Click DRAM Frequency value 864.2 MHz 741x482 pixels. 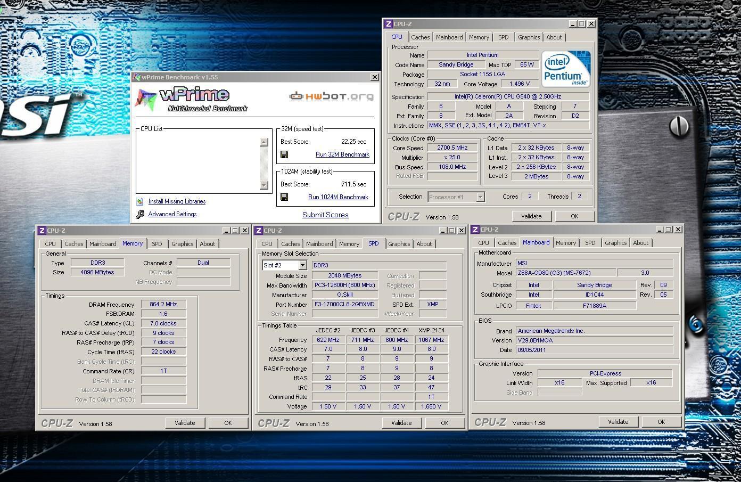(x=163, y=305)
